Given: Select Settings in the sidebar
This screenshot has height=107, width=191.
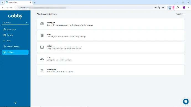Looking at the screenshot, I should (15, 52).
